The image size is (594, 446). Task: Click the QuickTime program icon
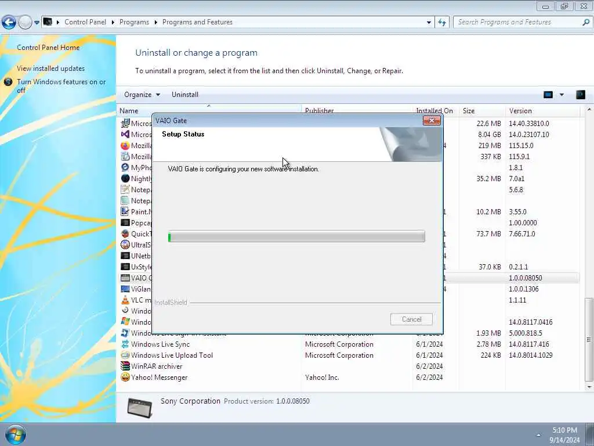[x=125, y=233]
